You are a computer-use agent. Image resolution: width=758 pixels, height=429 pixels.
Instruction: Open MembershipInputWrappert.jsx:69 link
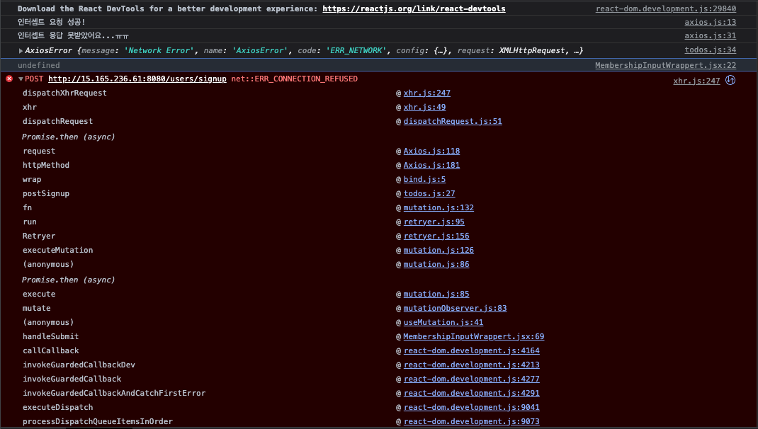click(474, 336)
